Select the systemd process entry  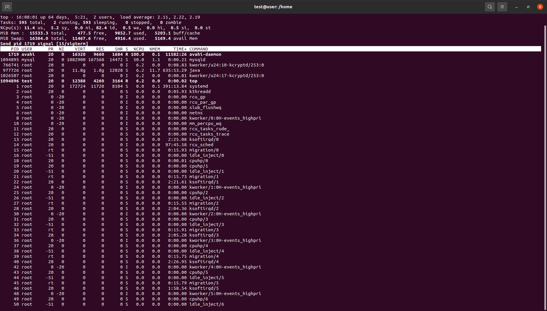coord(271,86)
